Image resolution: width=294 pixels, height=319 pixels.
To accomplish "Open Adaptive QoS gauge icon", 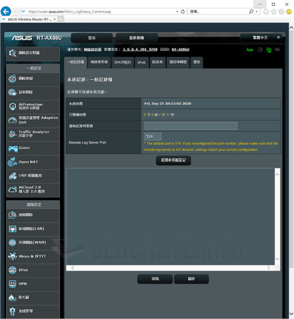I will coord(12,120).
